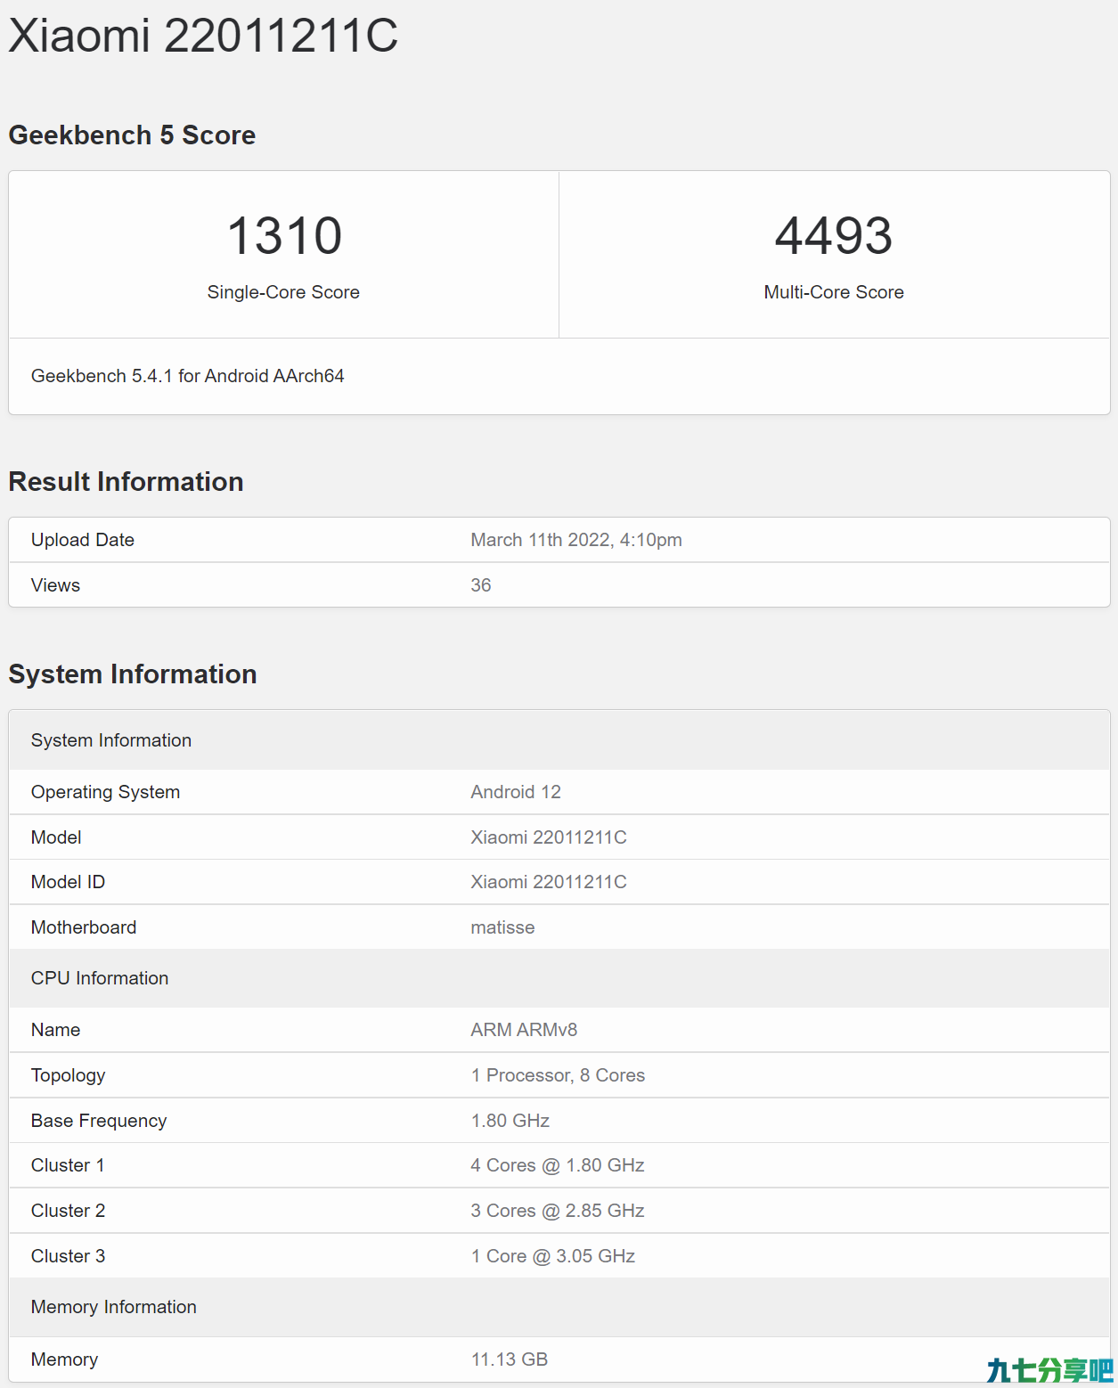Click the single-core score value 1310

click(284, 235)
